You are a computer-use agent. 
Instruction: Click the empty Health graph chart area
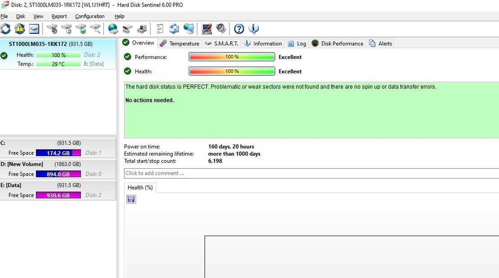click(352, 257)
